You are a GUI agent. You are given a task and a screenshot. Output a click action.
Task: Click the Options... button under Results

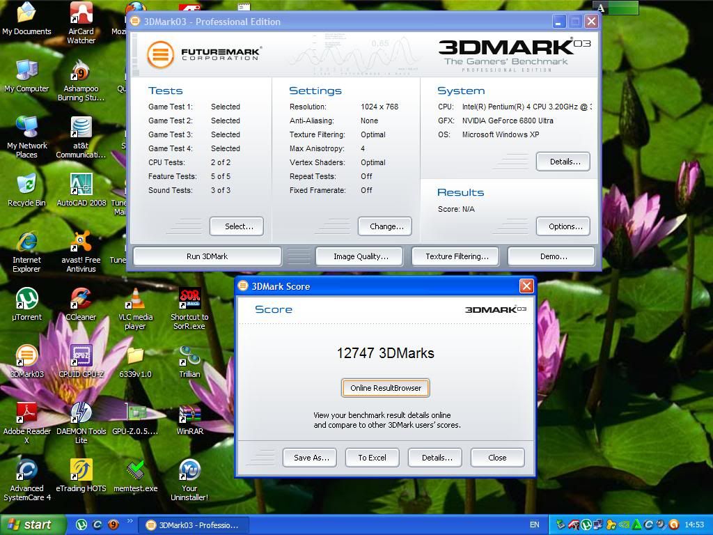point(563,226)
